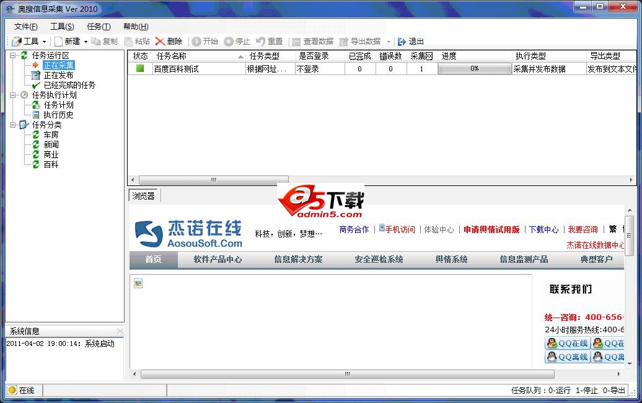The image size is (642, 403).
Task: Click the first QQ在线 button
Action: [568, 343]
